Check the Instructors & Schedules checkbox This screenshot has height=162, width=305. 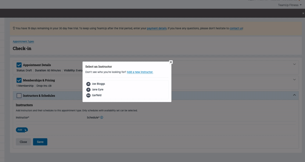pos(19,96)
